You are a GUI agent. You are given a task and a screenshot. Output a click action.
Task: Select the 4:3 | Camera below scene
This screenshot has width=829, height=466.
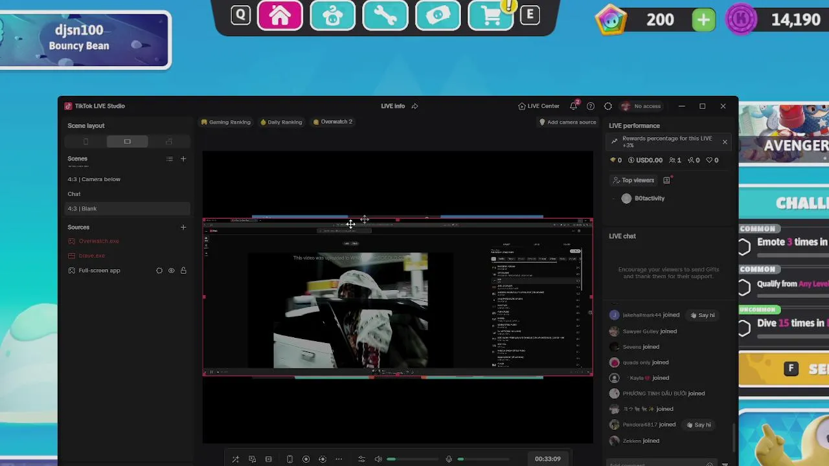[x=127, y=179]
